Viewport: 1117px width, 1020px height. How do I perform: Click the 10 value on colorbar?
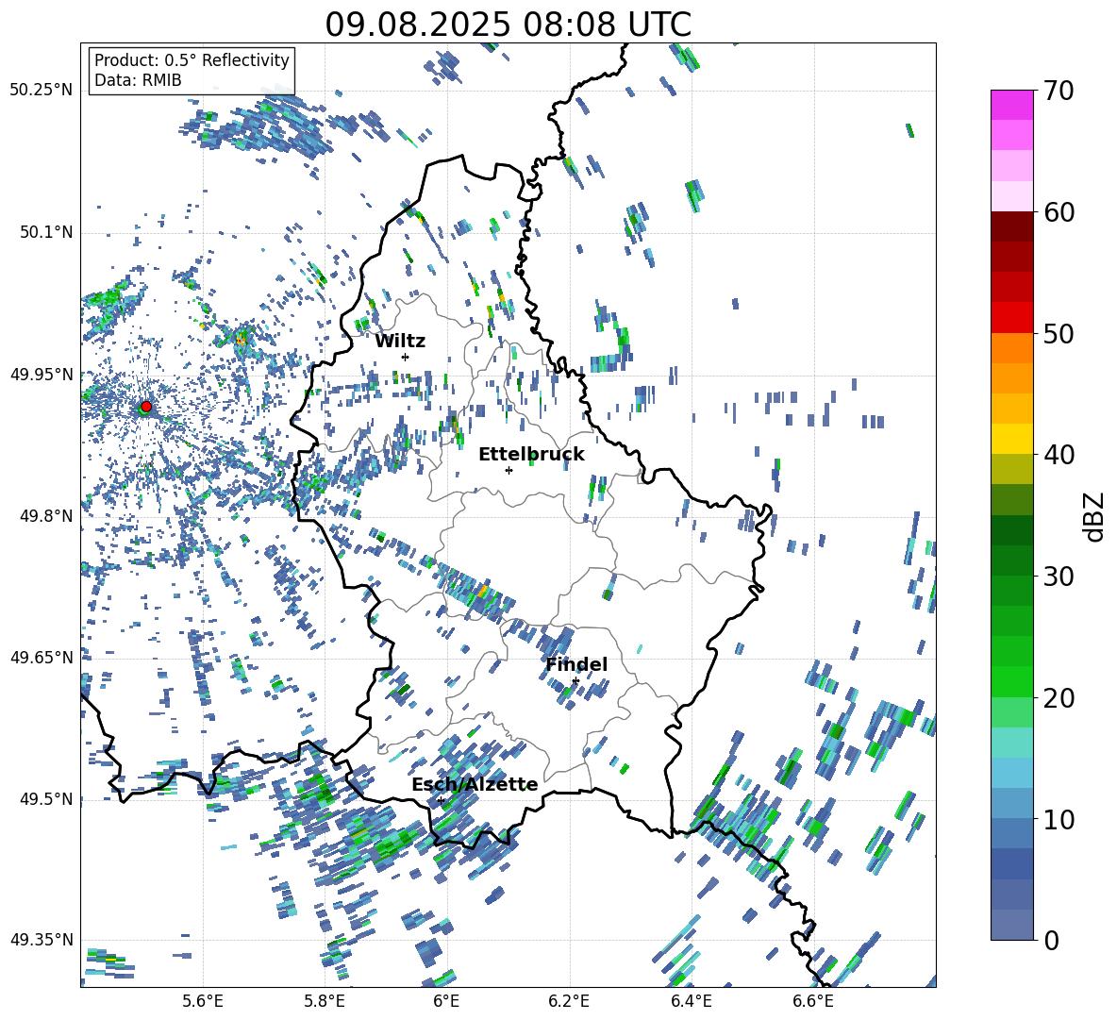[1058, 819]
